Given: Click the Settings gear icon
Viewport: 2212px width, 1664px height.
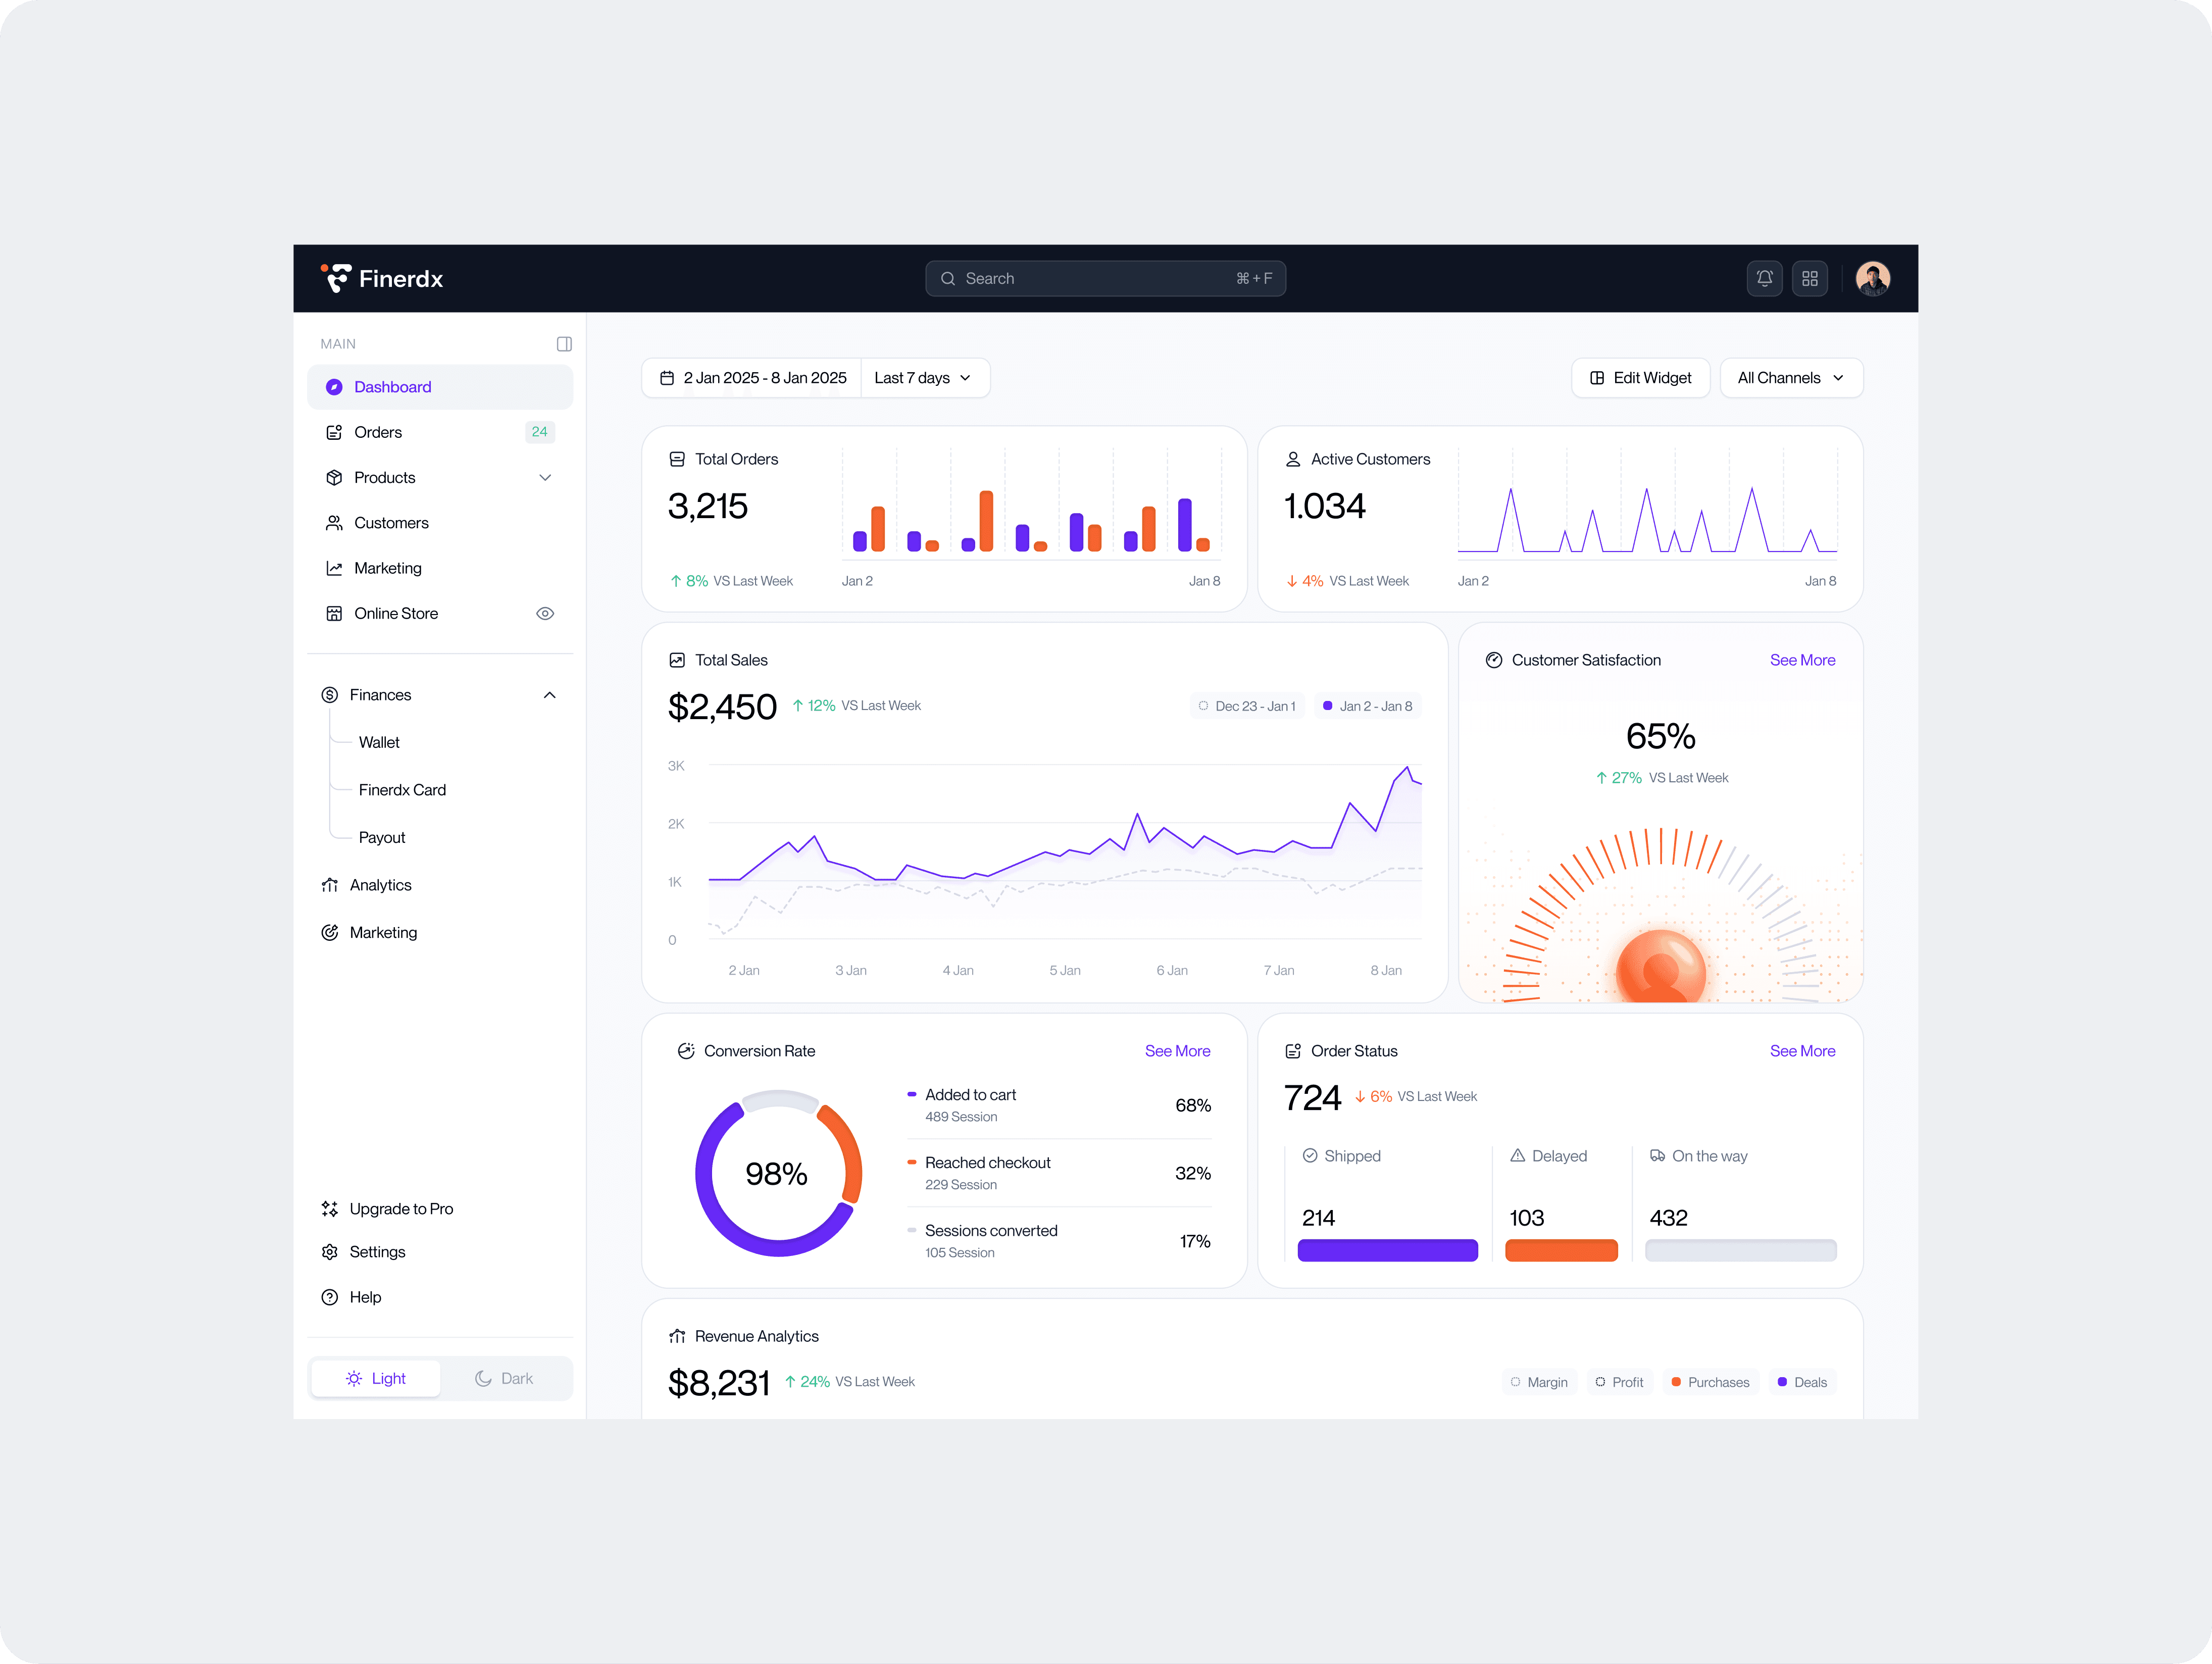Looking at the screenshot, I should pos(330,1252).
